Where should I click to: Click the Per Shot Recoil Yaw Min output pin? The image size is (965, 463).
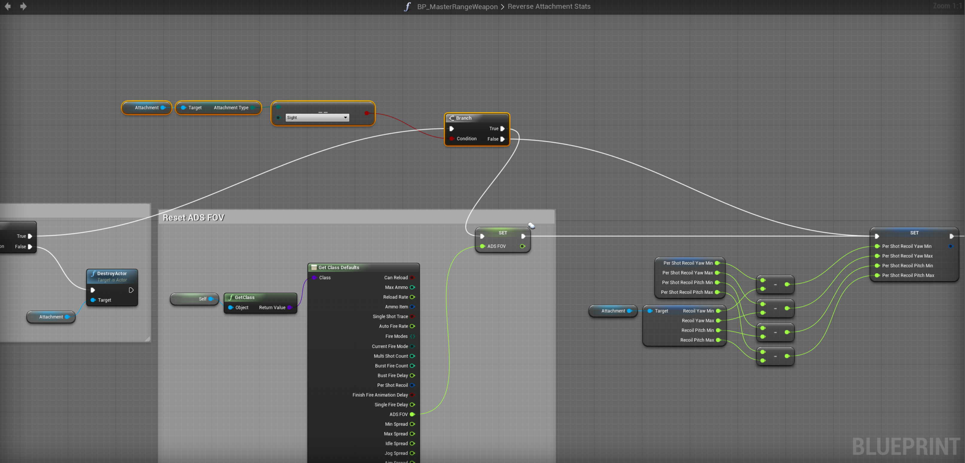[717, 263]
